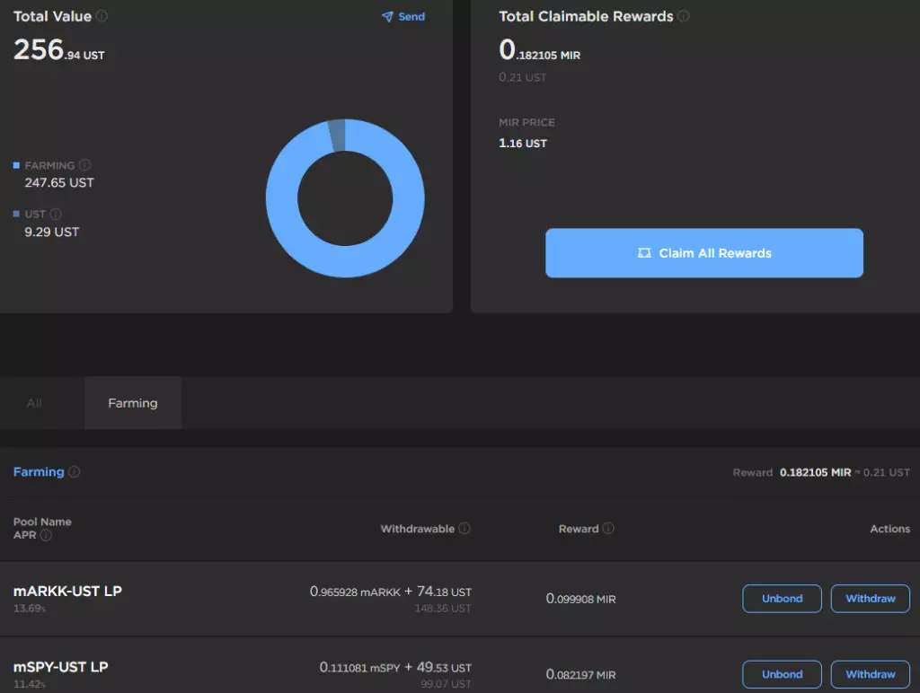
Task: Click the Send link with paper plane
Action: coord(402,17)
